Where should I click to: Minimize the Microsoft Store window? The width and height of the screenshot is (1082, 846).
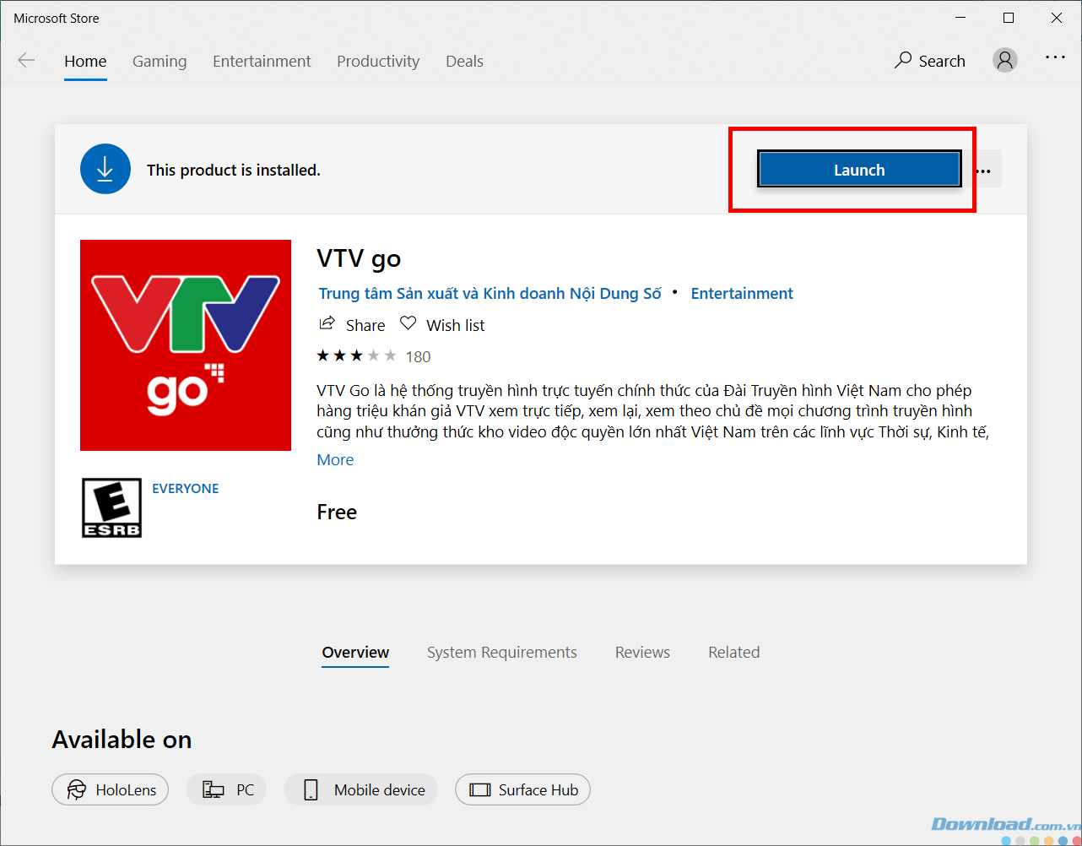coord(960,18)
